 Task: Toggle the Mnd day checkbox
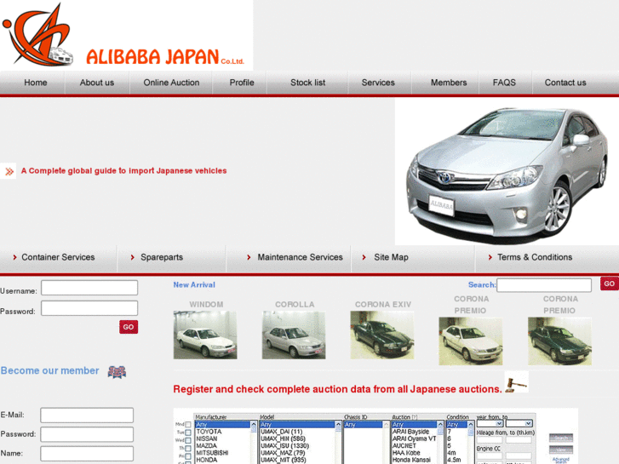[188, 425]
